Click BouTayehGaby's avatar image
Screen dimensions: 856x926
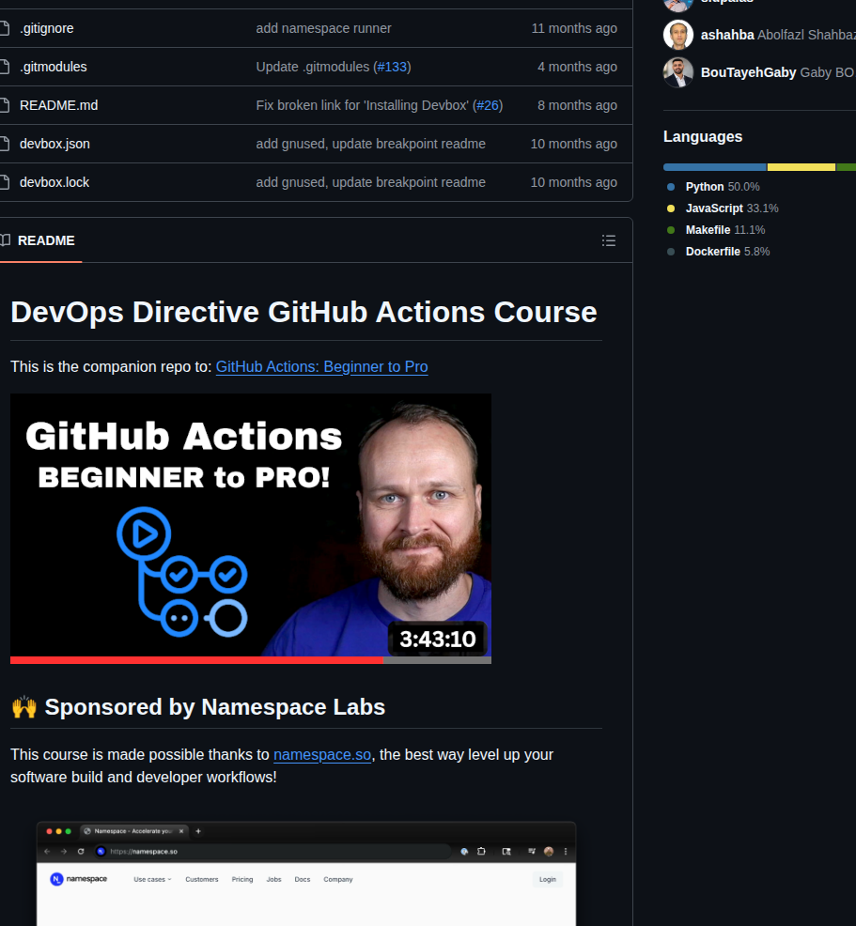(x=678, y=72)
